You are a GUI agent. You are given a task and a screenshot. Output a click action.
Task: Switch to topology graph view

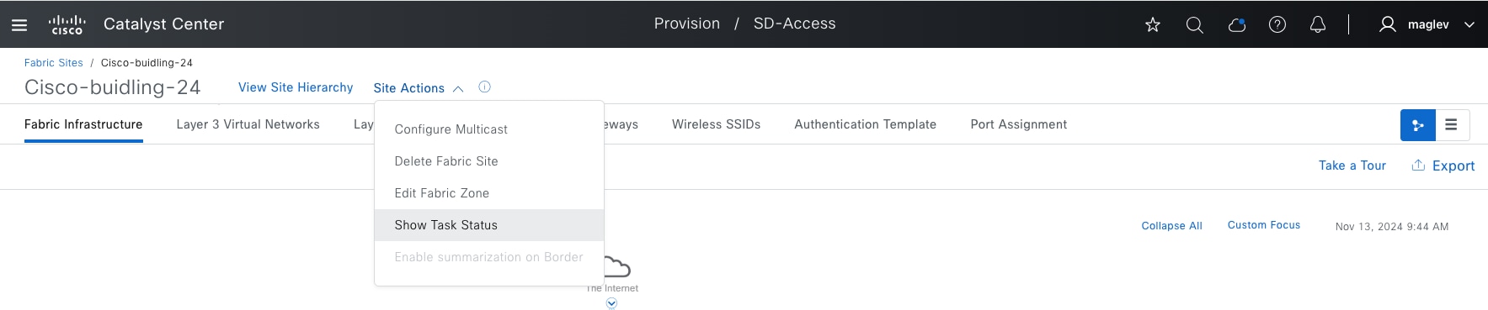coord(1418,125)
